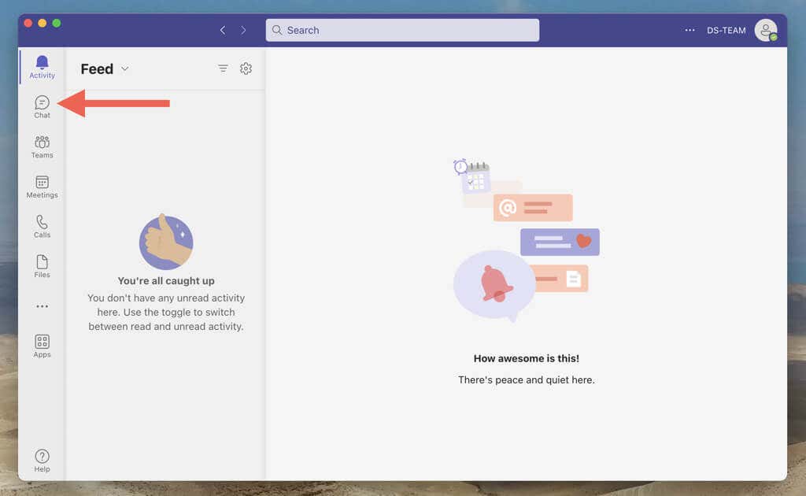
Task: Click the green zoom window button
Action: 57,23
